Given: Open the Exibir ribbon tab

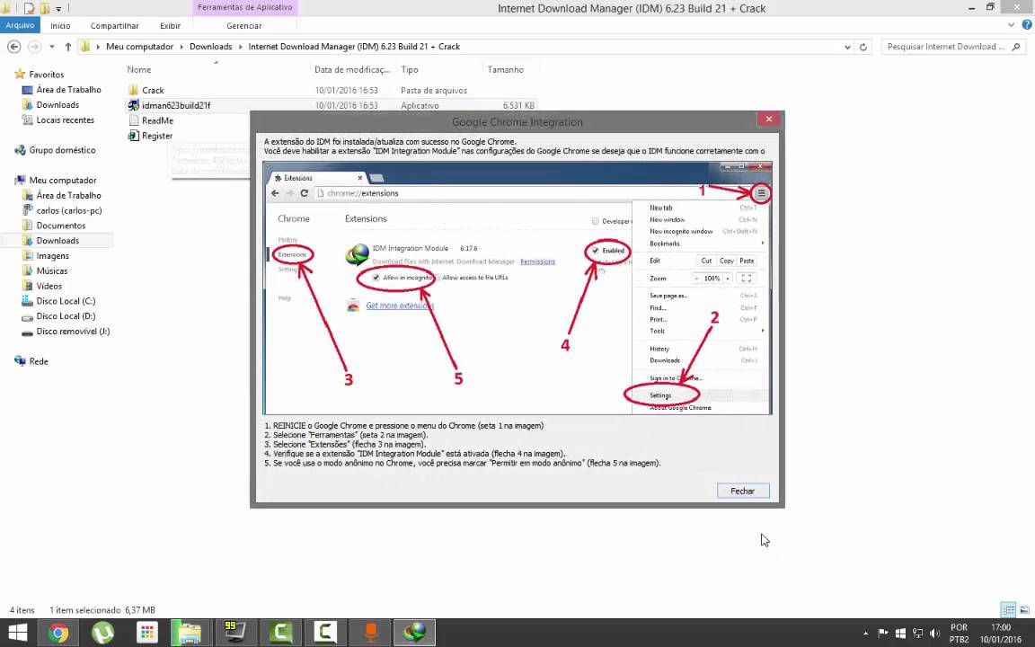Looking at the screenshot, I should pyautogui.click(x=171, y=26).
